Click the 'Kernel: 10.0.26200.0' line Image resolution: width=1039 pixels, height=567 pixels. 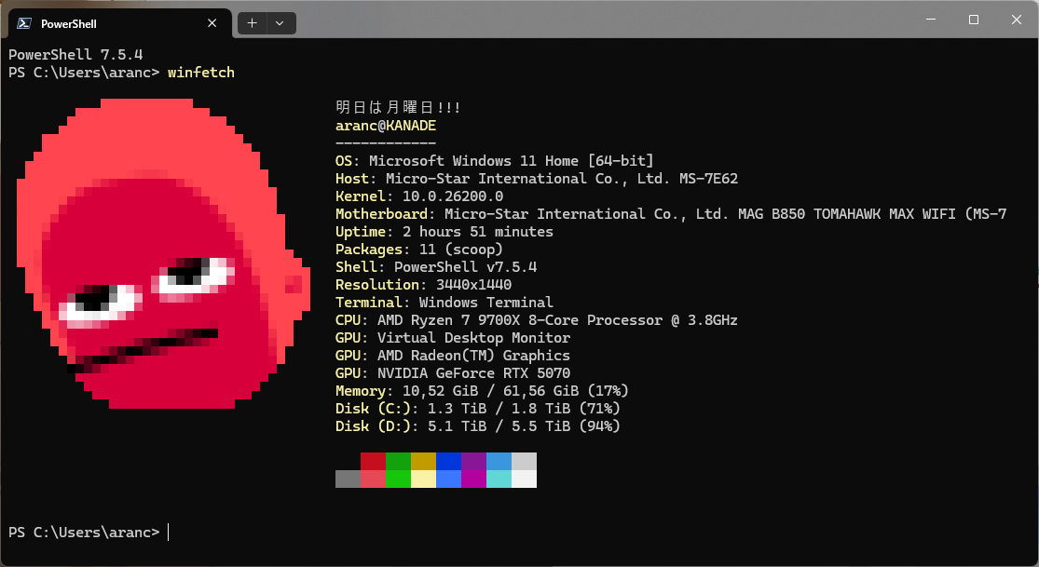418,196
